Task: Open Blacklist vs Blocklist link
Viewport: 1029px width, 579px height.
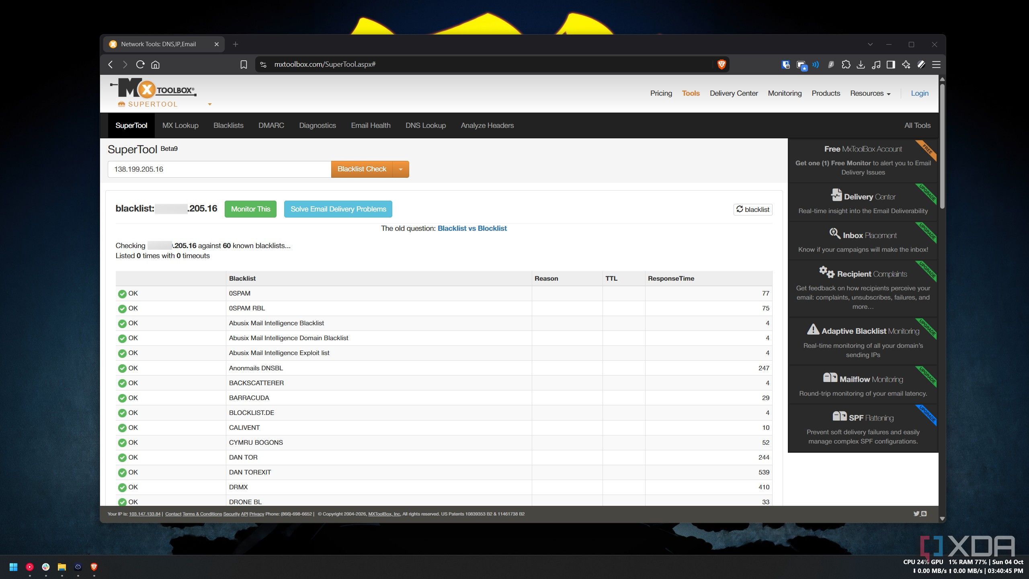Action: 472,228
